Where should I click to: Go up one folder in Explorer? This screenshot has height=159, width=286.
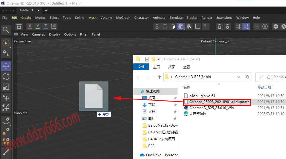160,77
